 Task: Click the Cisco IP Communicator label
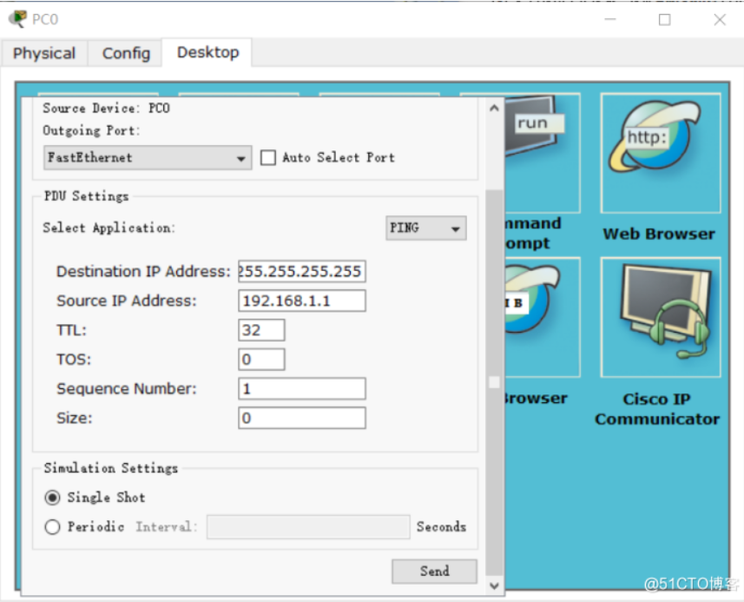click(658, 409)
